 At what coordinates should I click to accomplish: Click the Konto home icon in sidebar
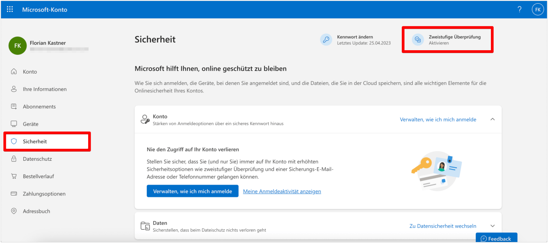tap(14, 72)
